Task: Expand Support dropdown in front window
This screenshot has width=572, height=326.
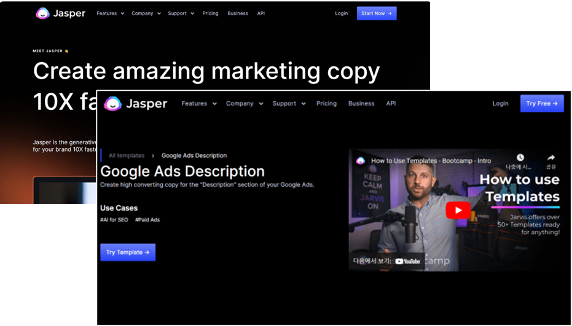Action: tap(289, 104)
